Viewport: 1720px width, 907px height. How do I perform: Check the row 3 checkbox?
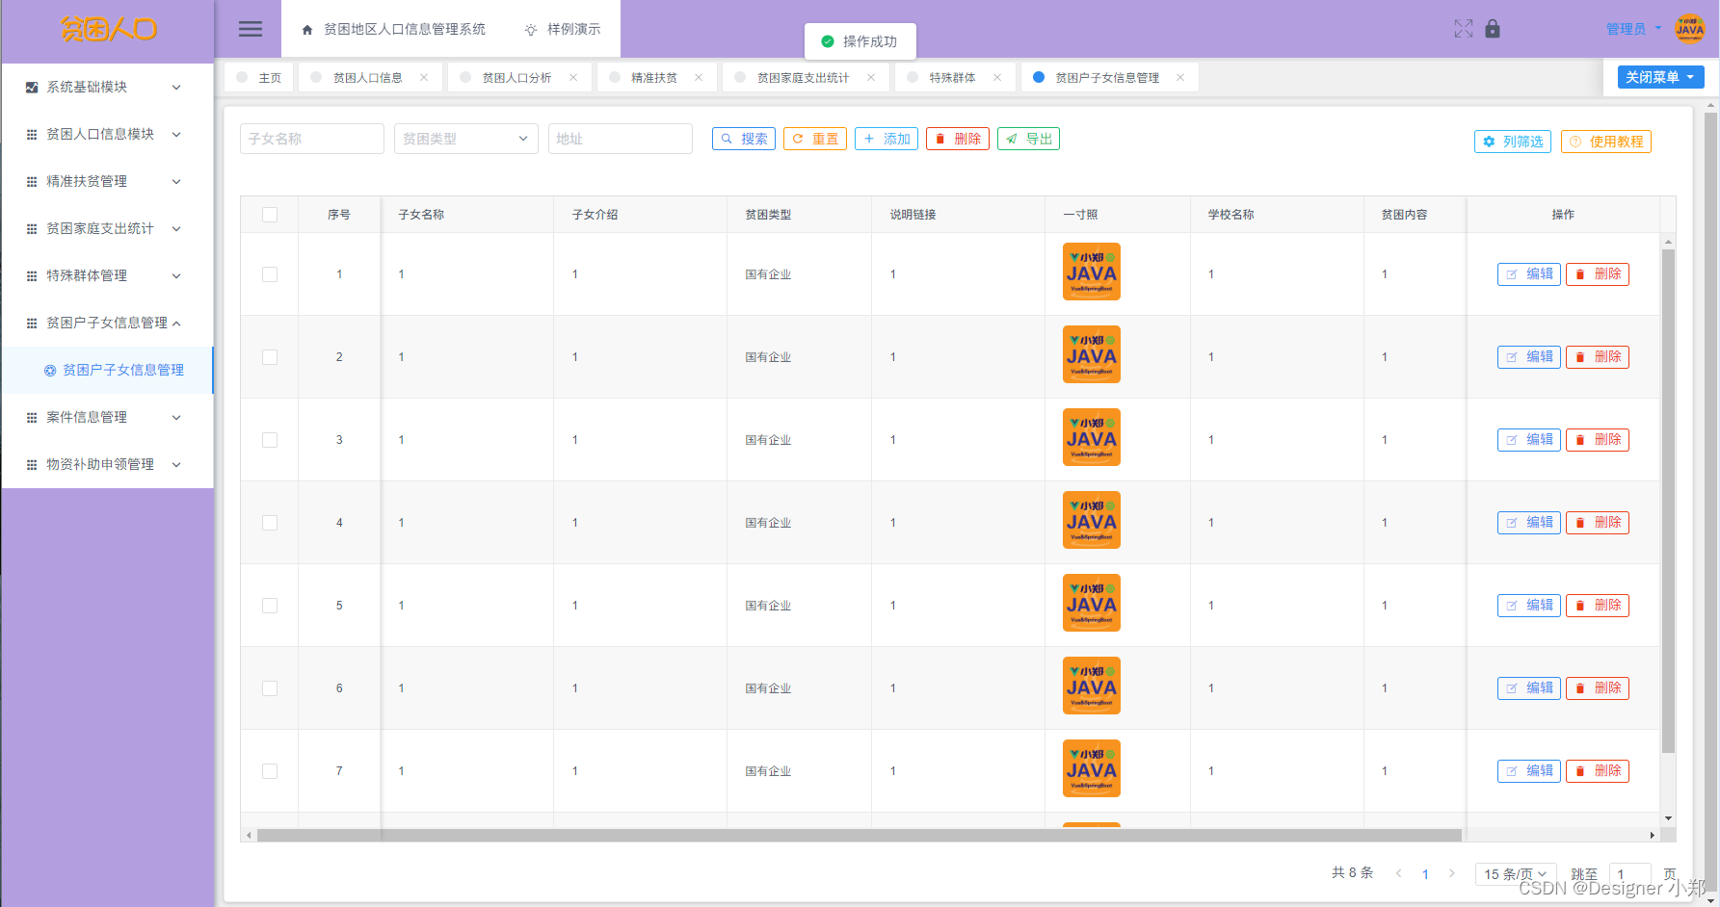[270, 440]
